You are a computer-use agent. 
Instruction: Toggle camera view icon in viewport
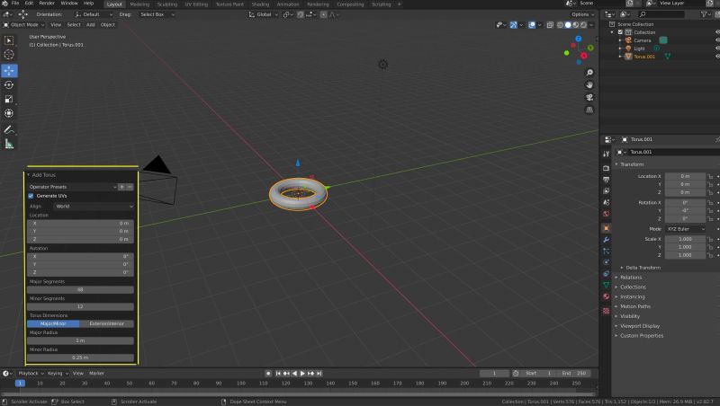(589, 98)
